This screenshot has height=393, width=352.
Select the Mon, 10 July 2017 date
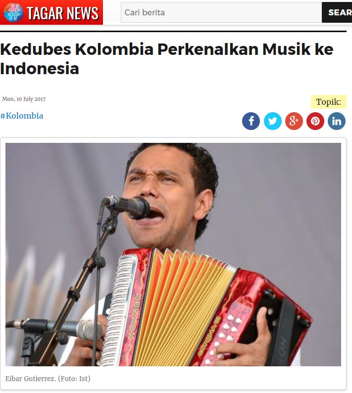click(x=24, y=99)
